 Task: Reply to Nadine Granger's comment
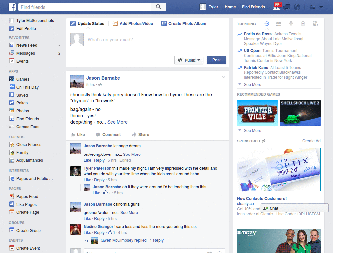tap(99, 233)
